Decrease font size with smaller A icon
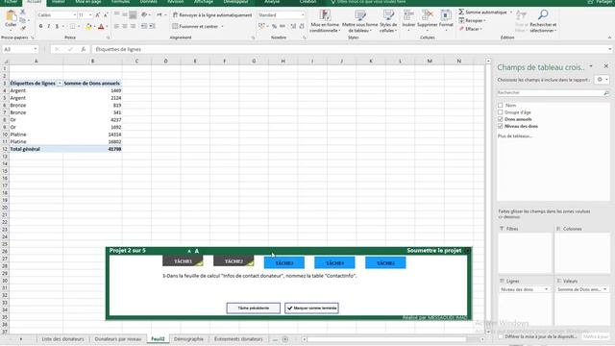The height and width of the screenshot is (346, 615). (x=106, y=15)
